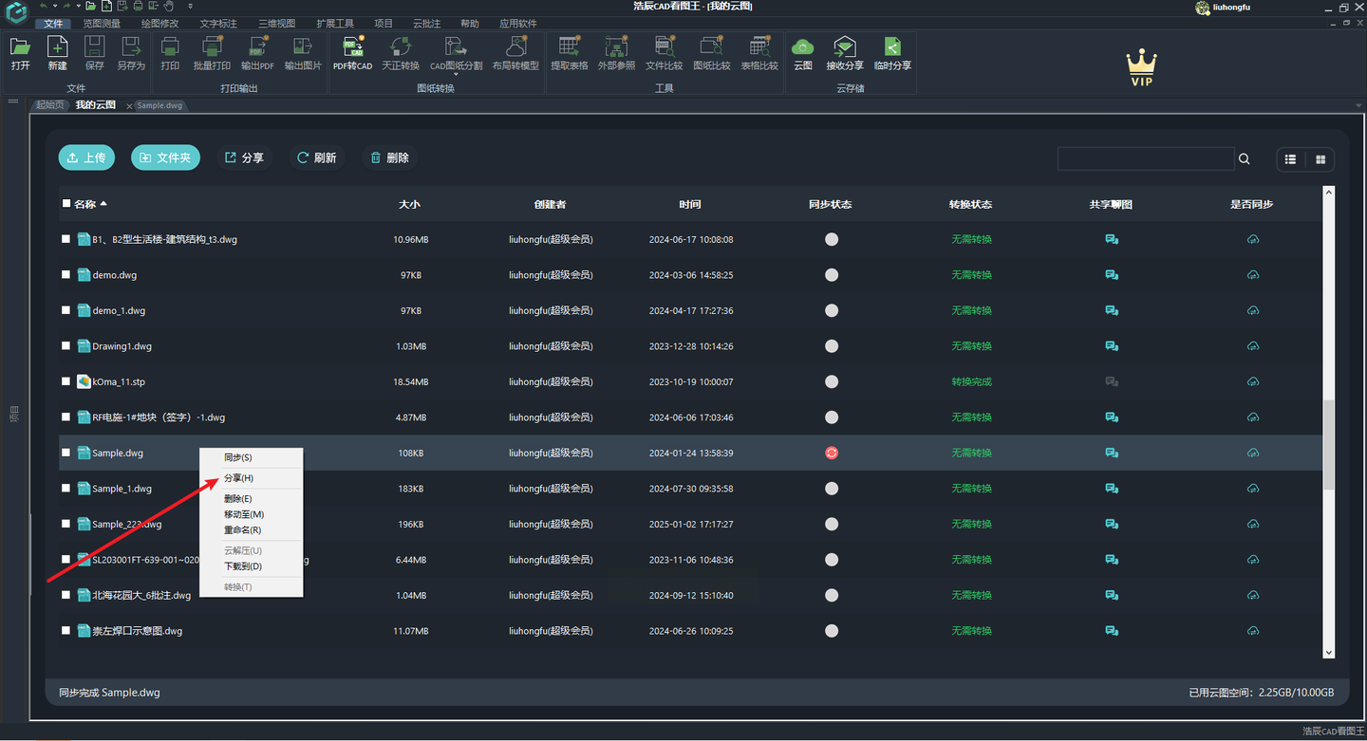Open the quick access toolbar dropdown

[x=190, y=7]
